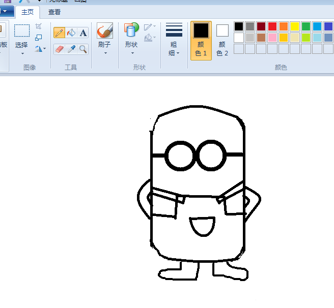Pick the turquoise blue color swatch
The image size is (334, 308).
(317, 26)
